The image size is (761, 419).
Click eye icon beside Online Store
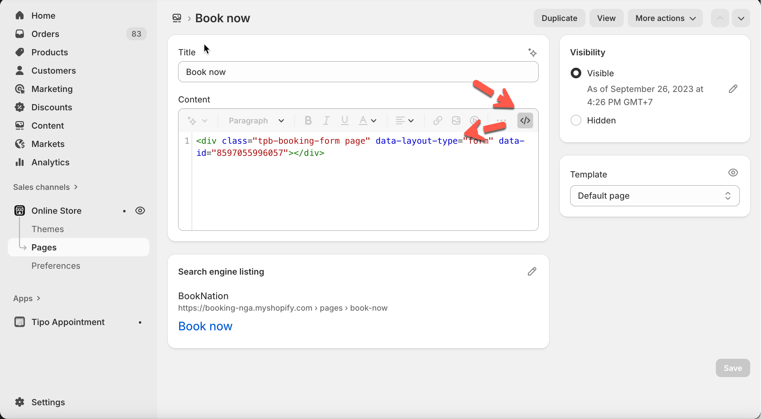pos(140,210)
